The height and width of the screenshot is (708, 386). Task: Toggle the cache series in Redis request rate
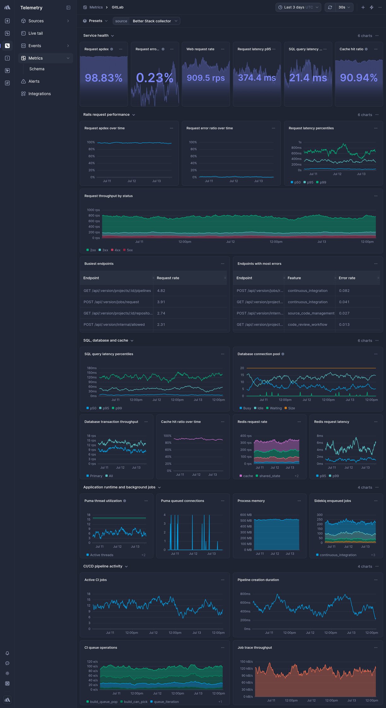coord(246,476)
